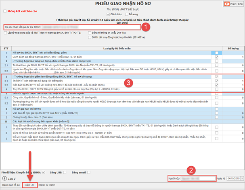Enable the bằng USB checkbox
245x190 pixels.
point(65,172)
